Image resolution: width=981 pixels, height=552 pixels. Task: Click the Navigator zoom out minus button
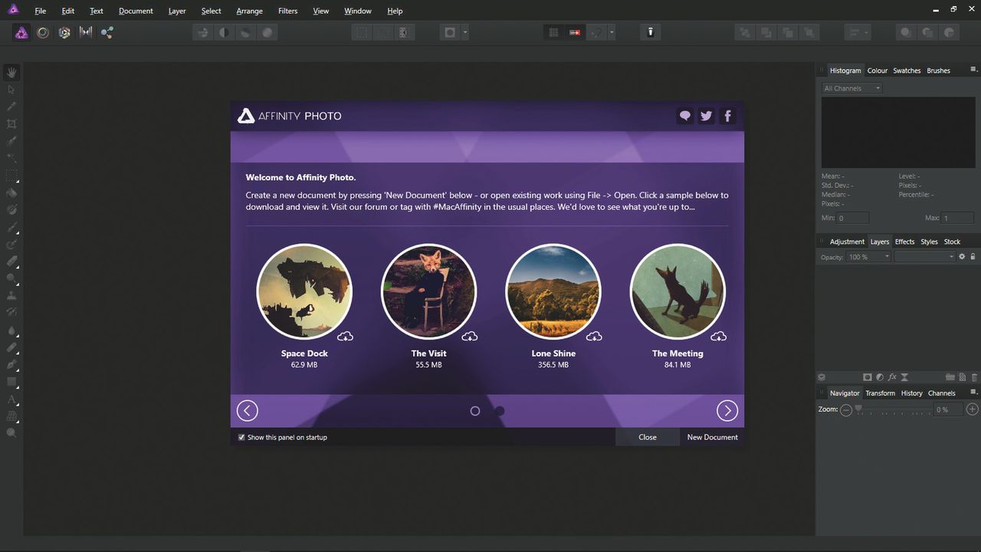tap(846, 409)
